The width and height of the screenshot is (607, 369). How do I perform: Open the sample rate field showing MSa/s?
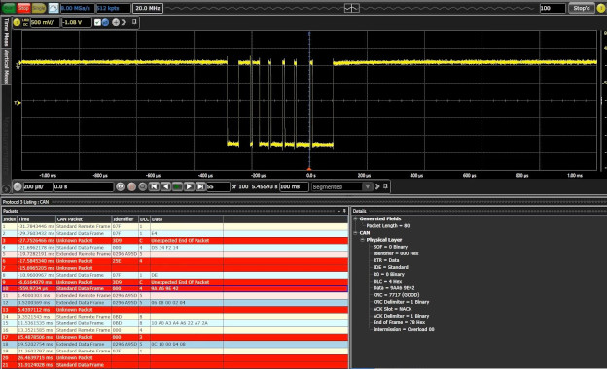pyautogui.click(x=78, y=8)
